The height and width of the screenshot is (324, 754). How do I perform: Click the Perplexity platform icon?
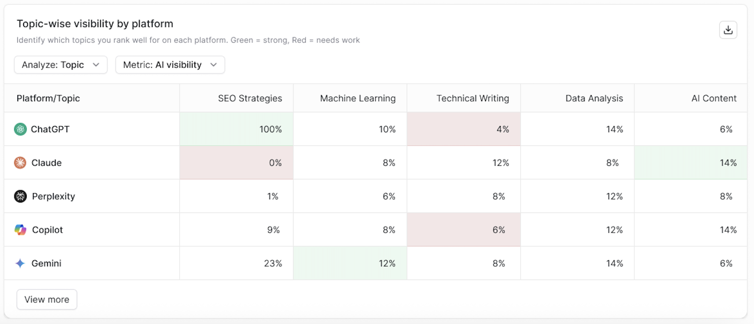tap(20, 196)
